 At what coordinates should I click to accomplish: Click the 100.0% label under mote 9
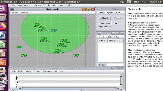(59, 52)
